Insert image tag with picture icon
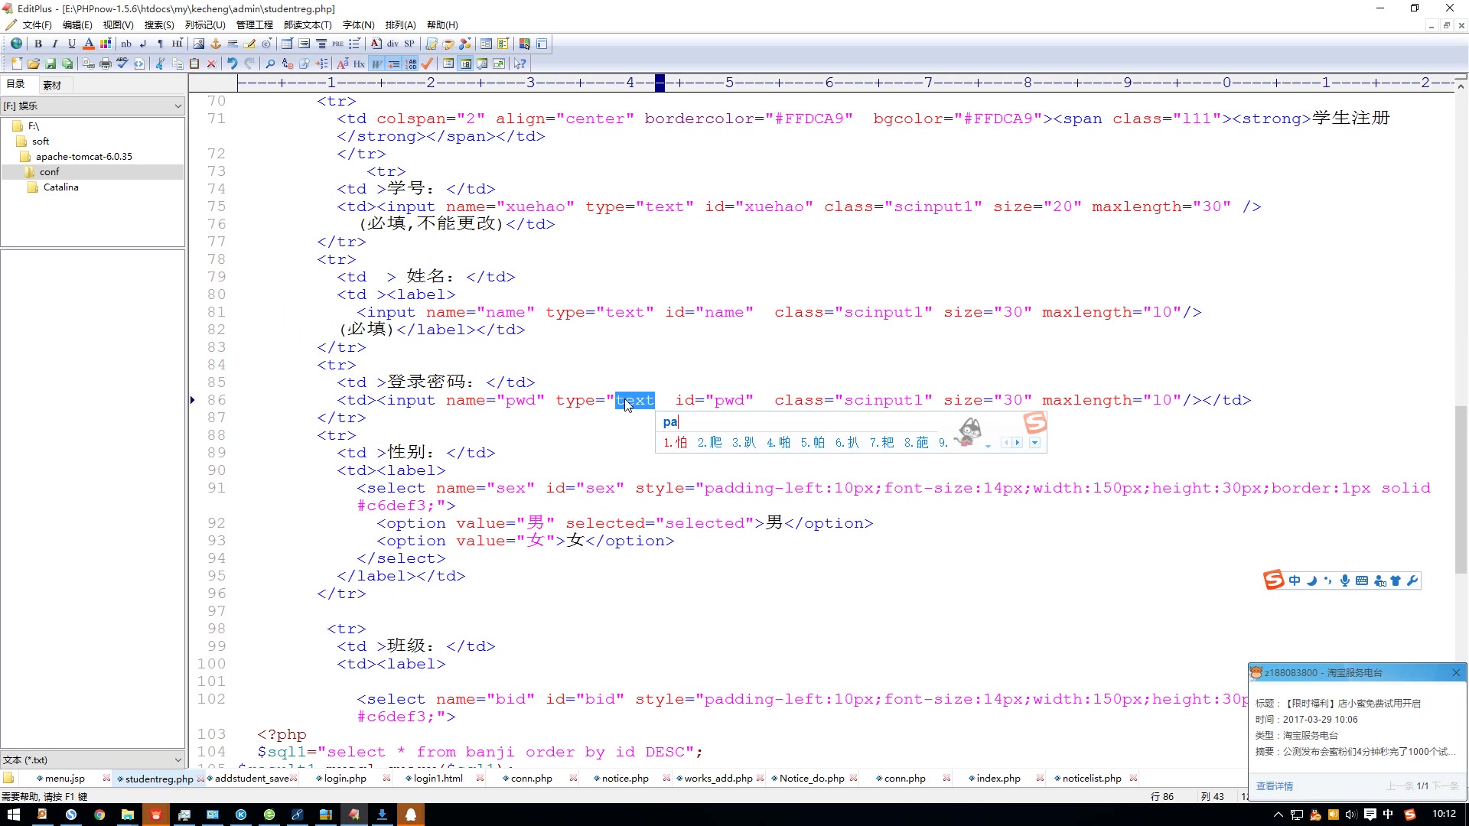The width and height of the screenshot is (1469, 826). pyautogui.click(x=199, y=44)
